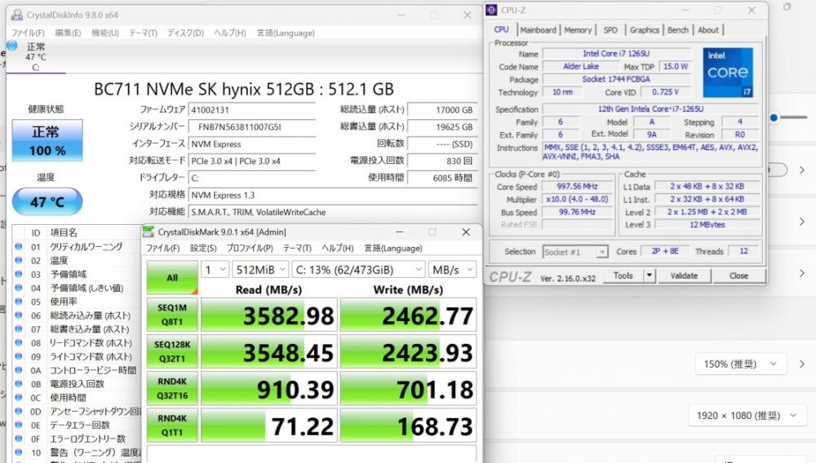Run the SEQ128K Q32T1 test
This screenshot has width=816, height=463.
click(172, 352)
